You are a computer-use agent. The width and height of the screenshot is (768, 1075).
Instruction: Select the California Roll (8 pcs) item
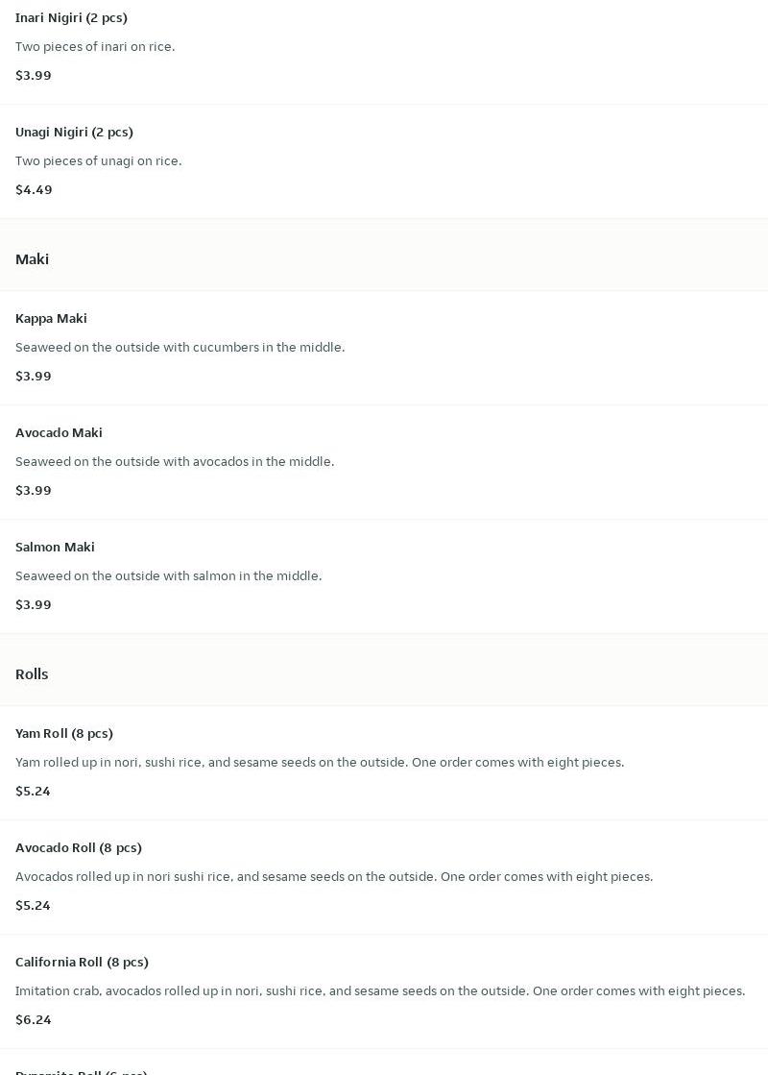[82, 962]
